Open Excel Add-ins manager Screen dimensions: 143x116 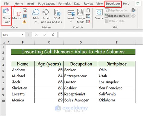coord(46,16)
